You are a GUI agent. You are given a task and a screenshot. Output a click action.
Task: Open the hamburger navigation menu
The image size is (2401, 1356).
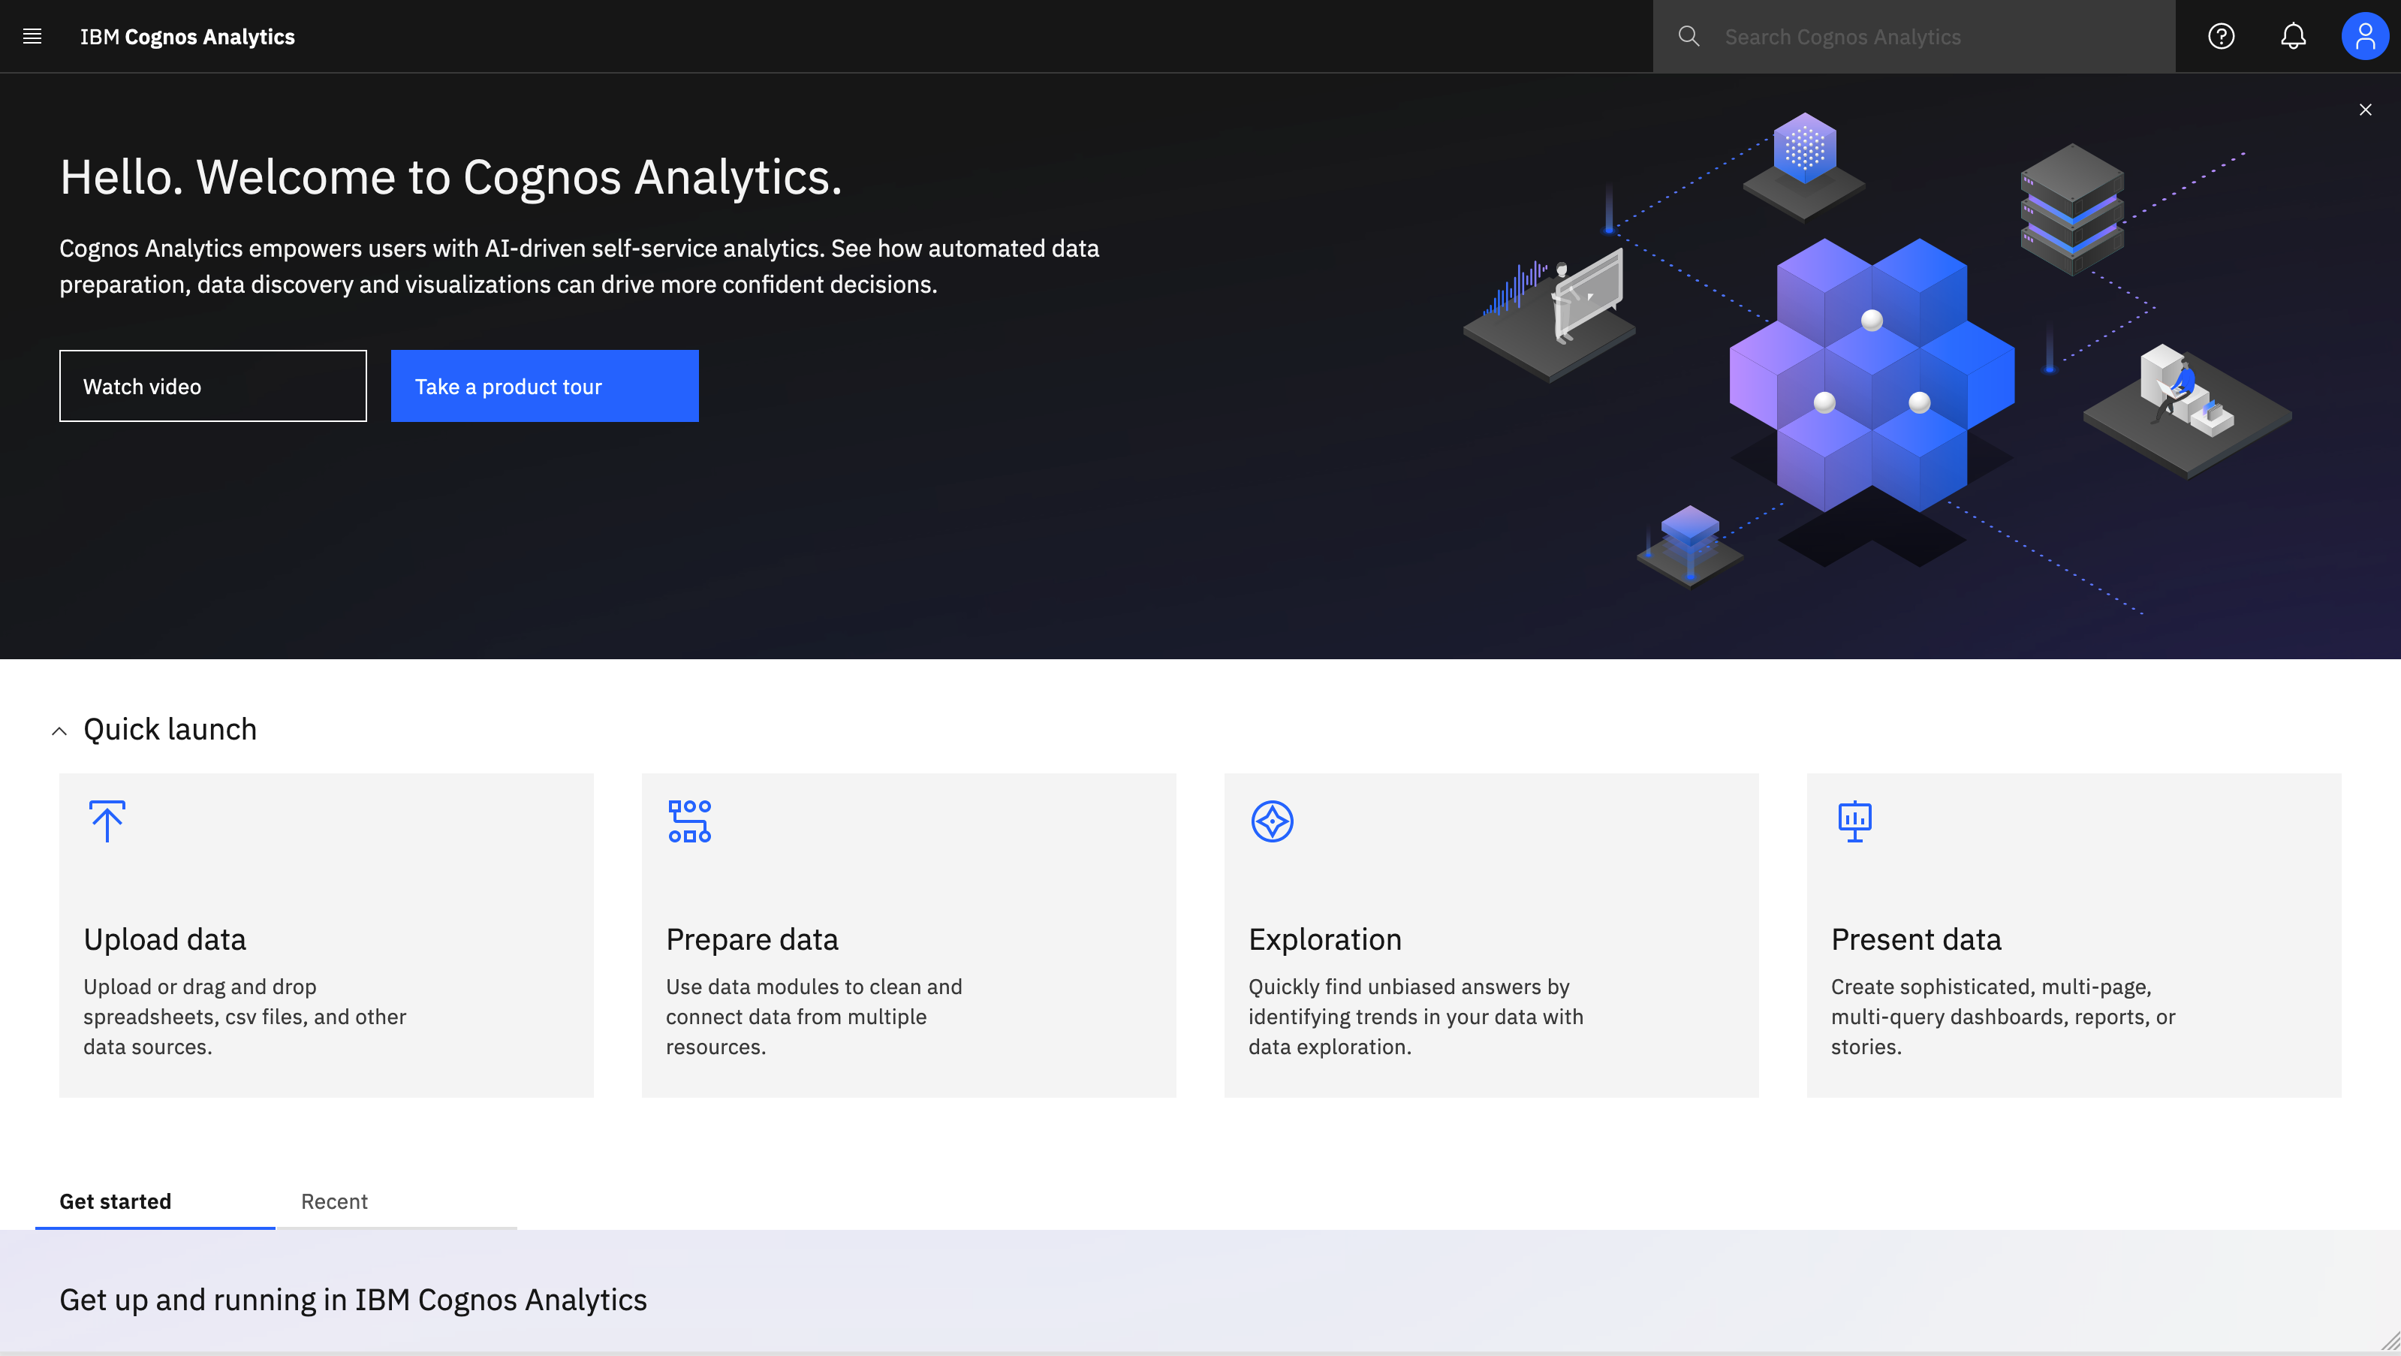pyautogui.click(x=32, y=36)
